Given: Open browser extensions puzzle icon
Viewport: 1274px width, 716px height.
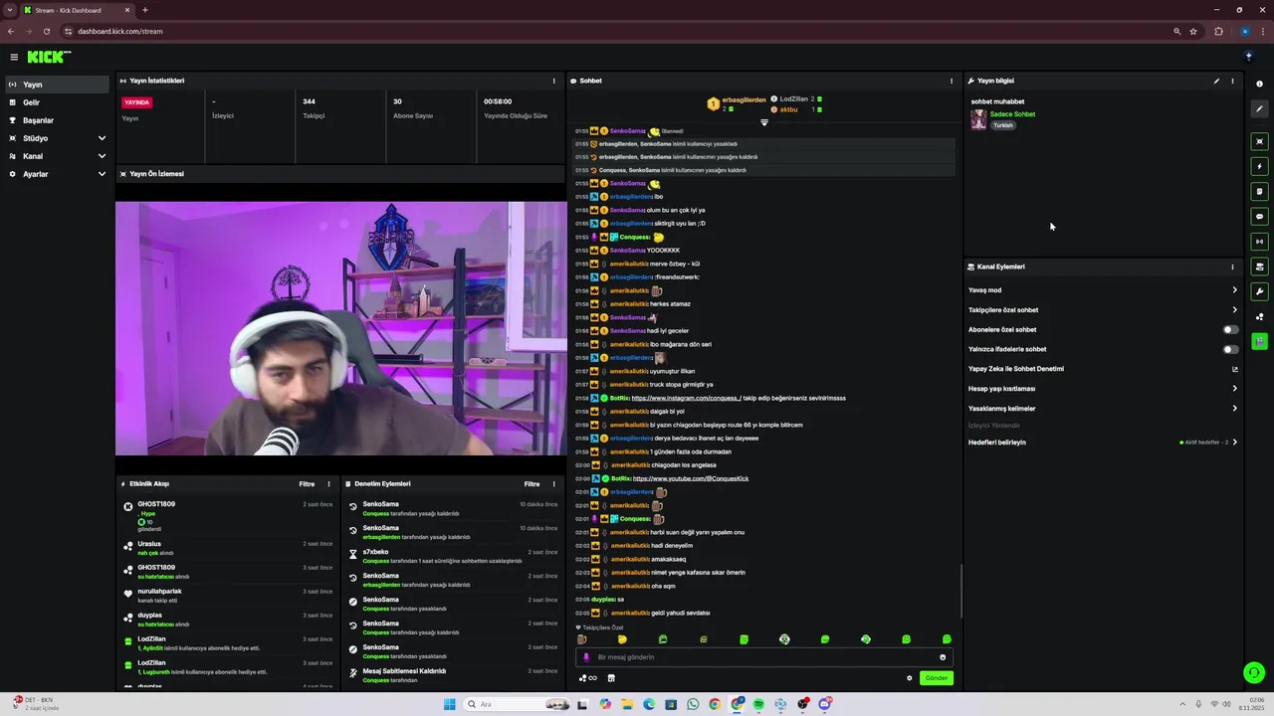Looking at the screenshot, I should click(1218, 31).
